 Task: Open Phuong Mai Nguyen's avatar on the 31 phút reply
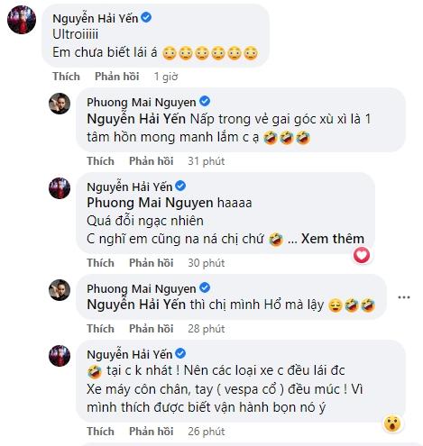coord(60,104)
